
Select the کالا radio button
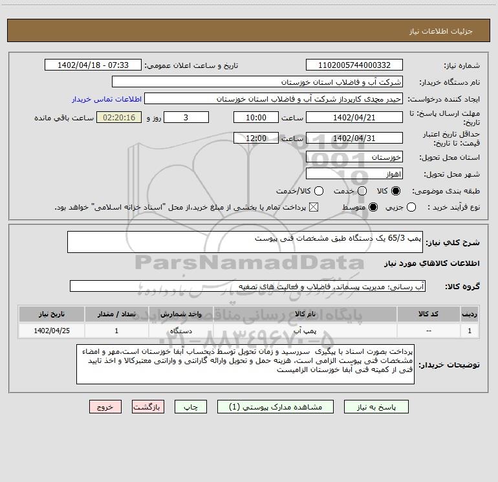click(x=396, y=191)
